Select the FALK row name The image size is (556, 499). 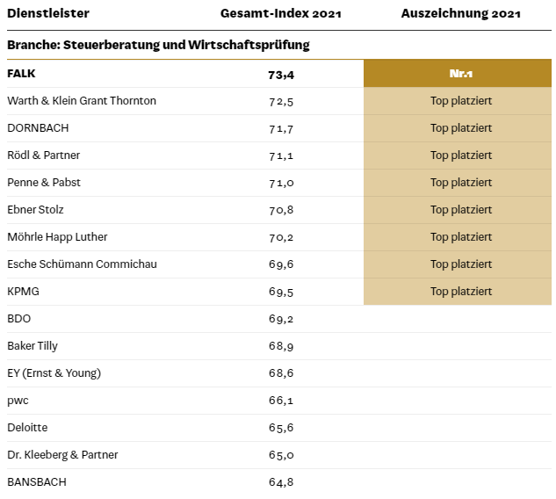[21, 74]
